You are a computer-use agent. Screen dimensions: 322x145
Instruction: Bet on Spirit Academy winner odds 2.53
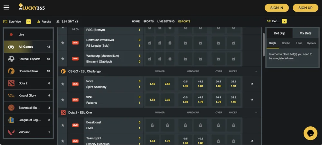tap(167, 84)
